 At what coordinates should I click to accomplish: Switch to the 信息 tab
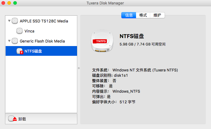pyautogui.click(x=129, y=15)
